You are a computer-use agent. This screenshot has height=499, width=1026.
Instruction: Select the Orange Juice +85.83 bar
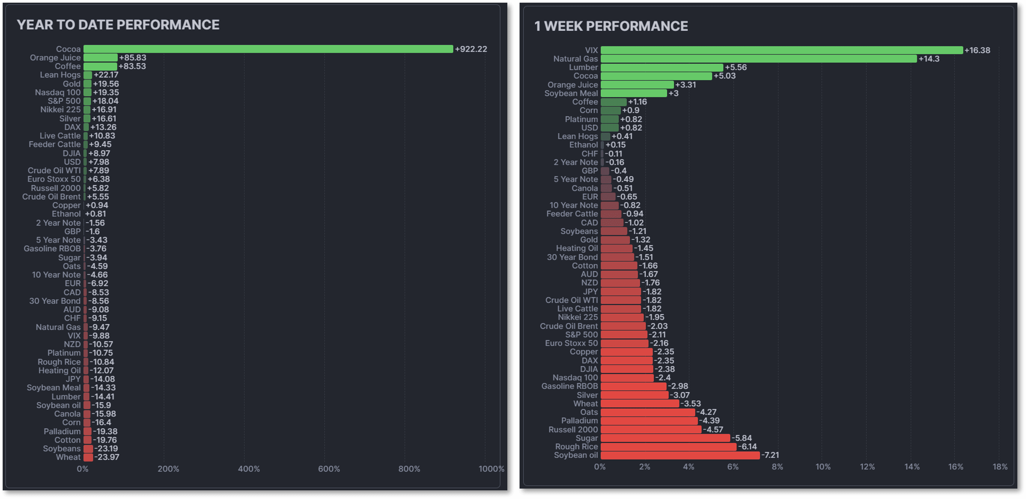(x=100, y=58)
